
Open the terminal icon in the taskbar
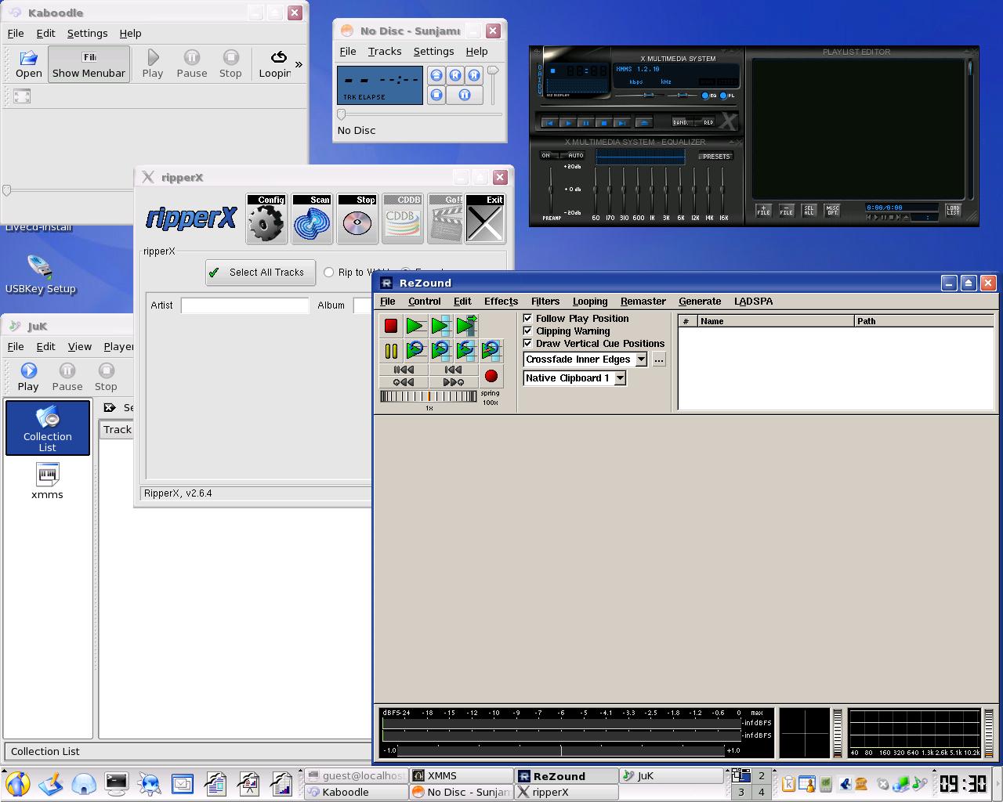[x=117, y=782]
